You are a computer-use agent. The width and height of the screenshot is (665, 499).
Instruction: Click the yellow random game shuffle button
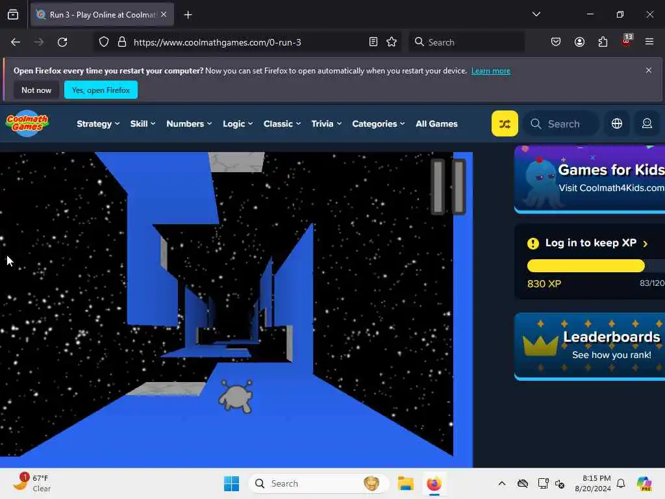[x=504, y=123]
